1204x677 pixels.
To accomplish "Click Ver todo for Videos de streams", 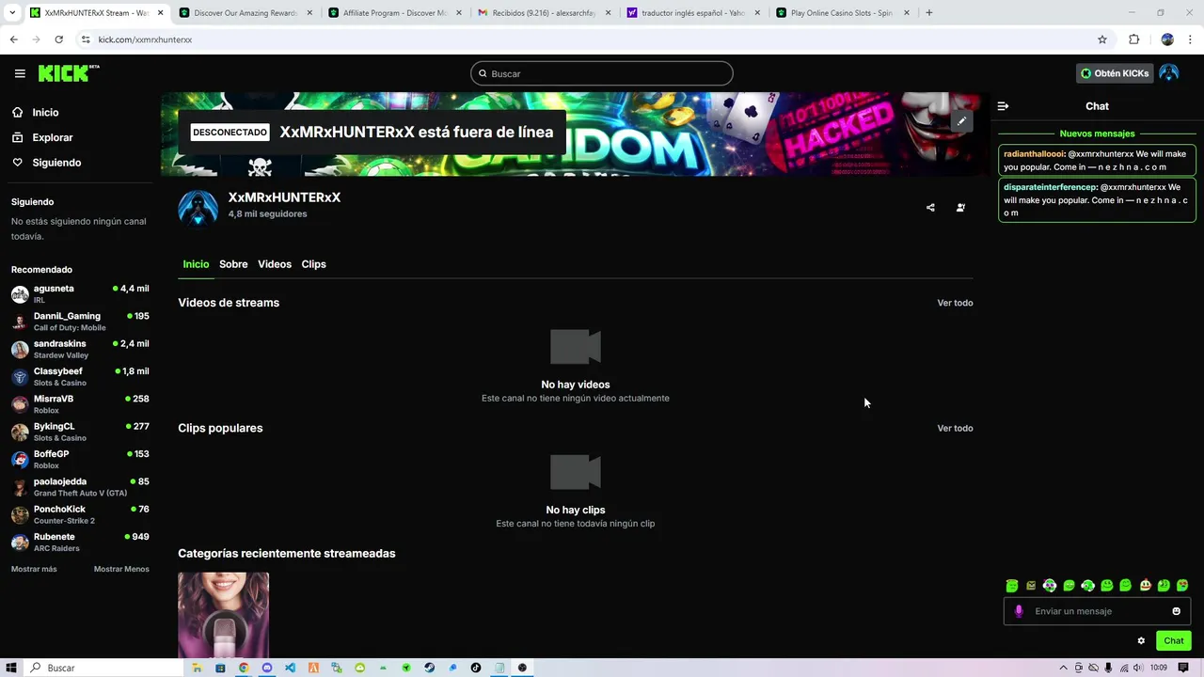I will [955, 303].
